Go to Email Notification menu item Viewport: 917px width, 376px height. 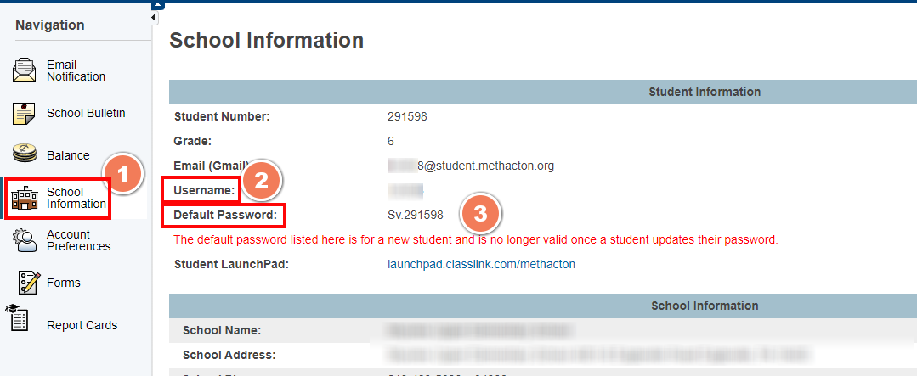[x=76, y=70]
